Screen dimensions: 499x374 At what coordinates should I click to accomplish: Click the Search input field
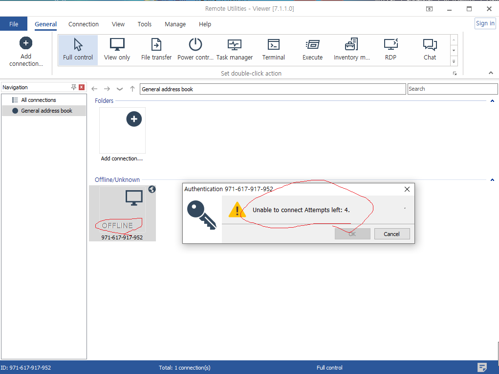point(452,89)
